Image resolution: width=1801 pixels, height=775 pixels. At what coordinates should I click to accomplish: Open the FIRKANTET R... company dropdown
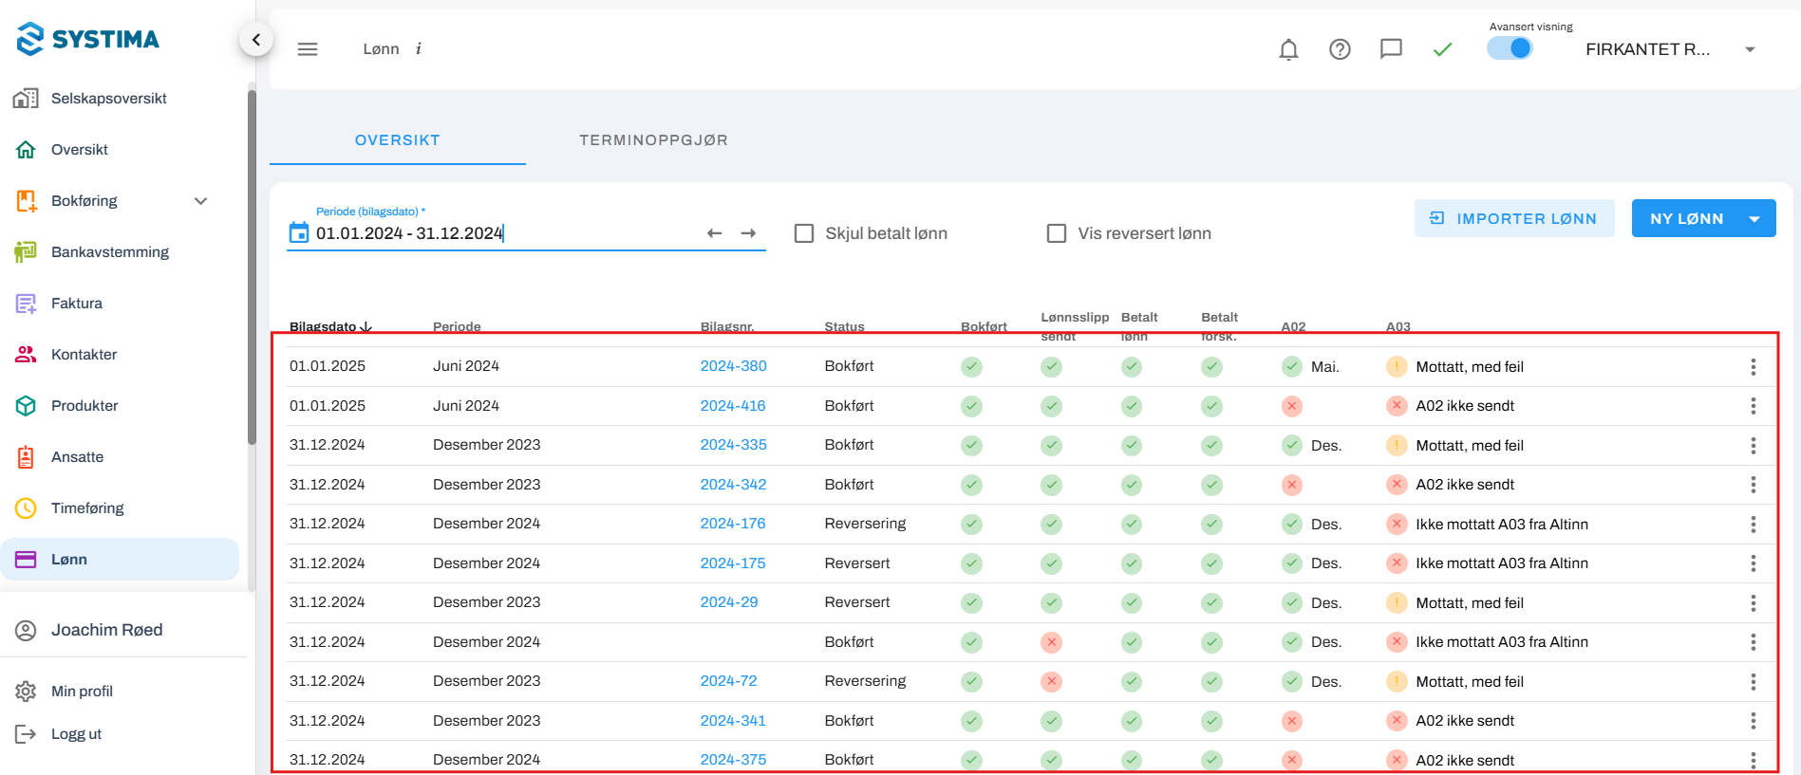point(1671,49)
